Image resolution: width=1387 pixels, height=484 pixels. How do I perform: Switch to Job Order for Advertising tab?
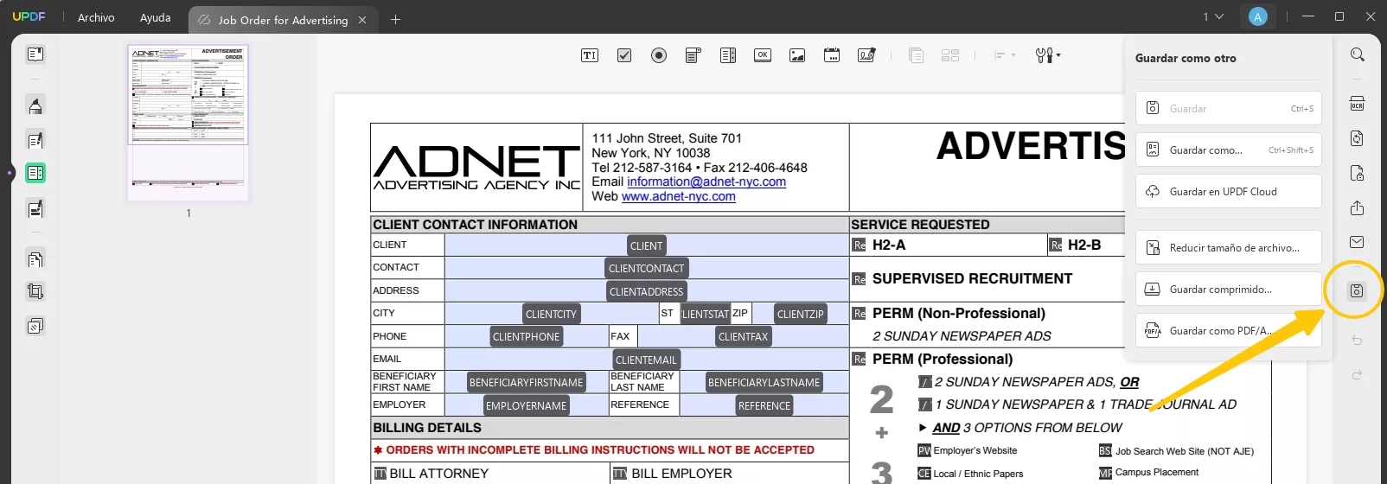click(283, 20)
